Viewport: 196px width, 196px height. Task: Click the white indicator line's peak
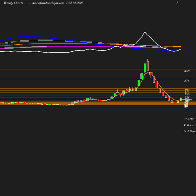coord(145,32)
